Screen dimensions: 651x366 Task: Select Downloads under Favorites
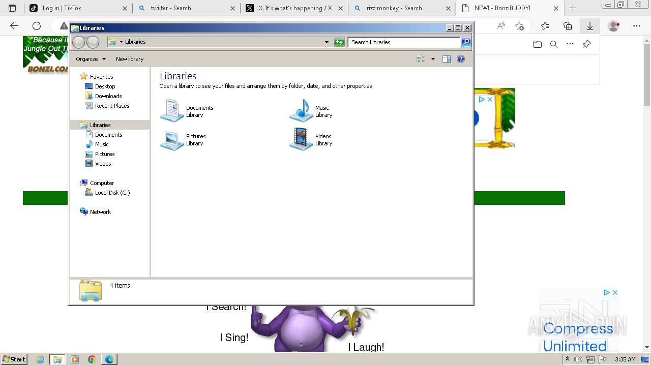click(x=108, y=96)
